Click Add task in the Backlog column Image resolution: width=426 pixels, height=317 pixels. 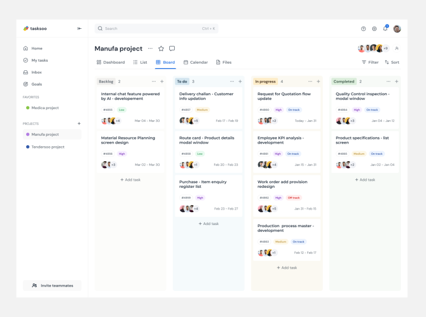tap(129, 179)
